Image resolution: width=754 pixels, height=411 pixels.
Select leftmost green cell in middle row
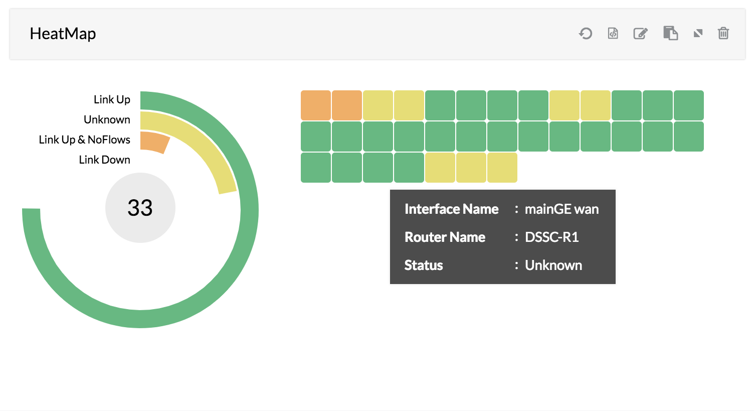tap(316, 136)
